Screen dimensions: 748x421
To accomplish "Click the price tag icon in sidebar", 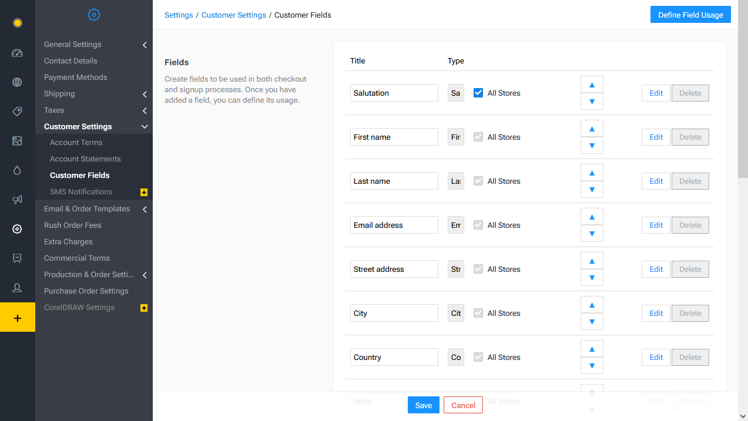I will coord(17,111).
